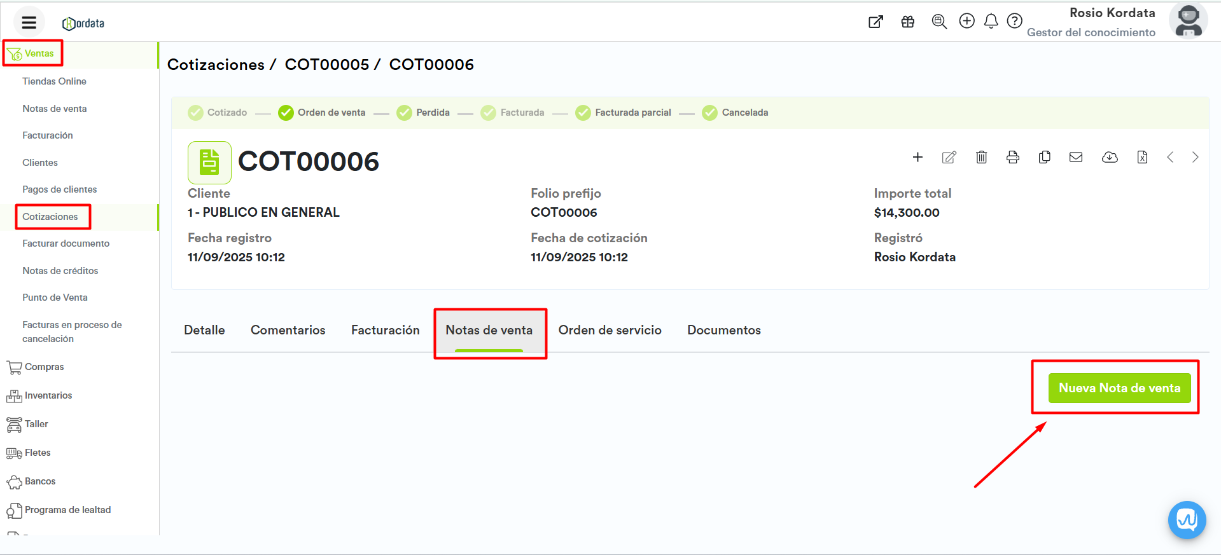Open the hamburger menu
This screenshot has height=555, width=1221.
[29, 23]
